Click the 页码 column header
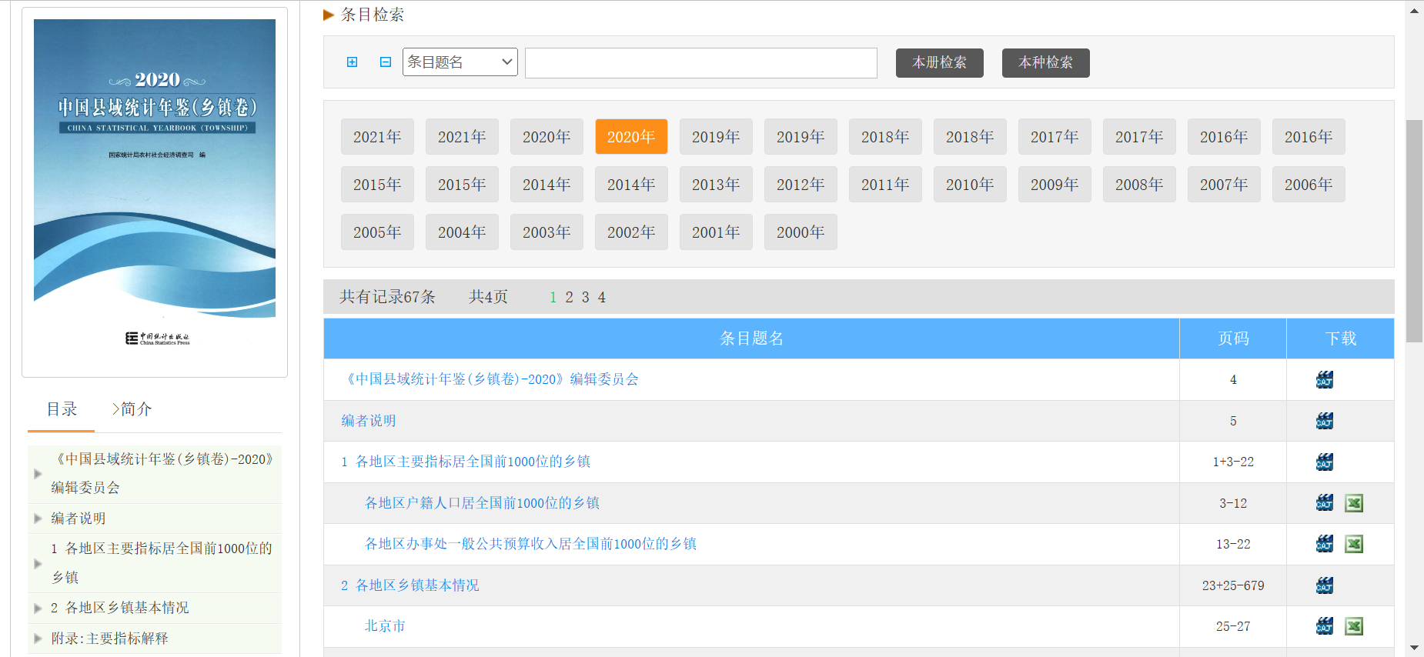This screenshot has height=657, width=1424. [x=1233, y=339]
